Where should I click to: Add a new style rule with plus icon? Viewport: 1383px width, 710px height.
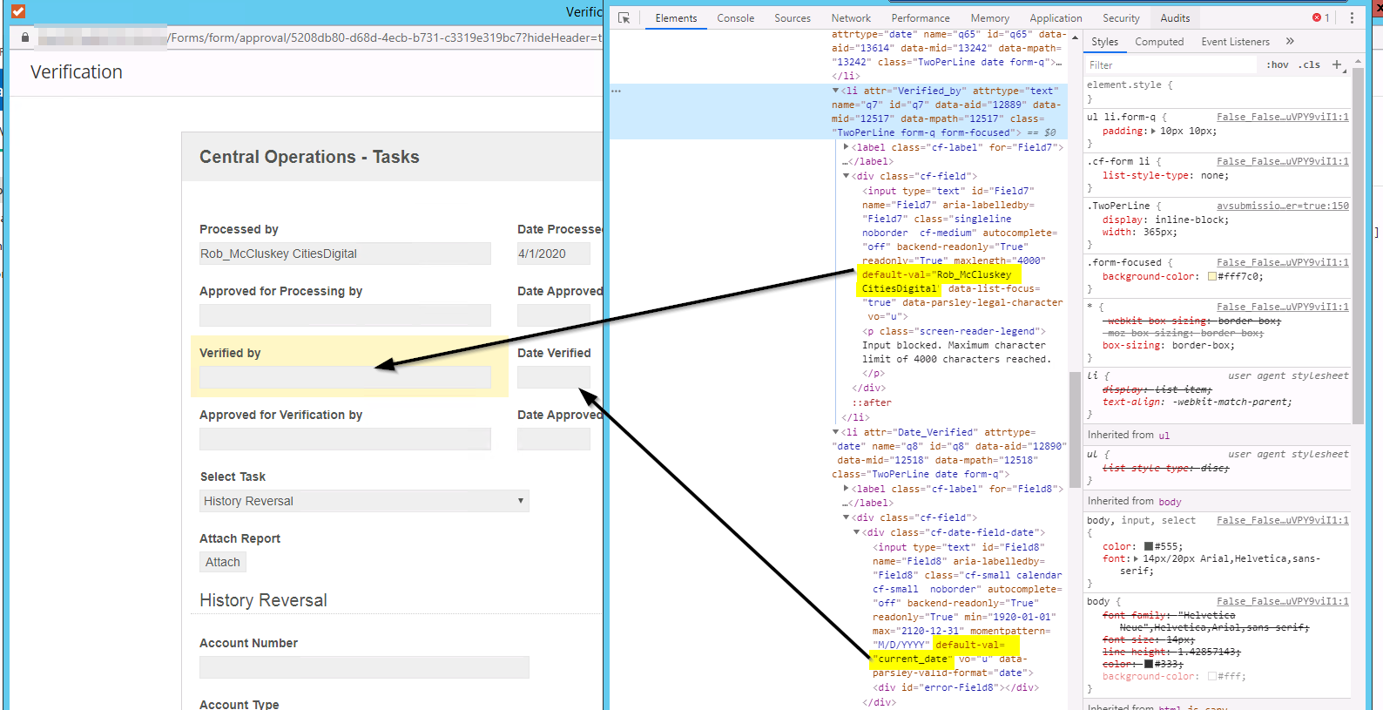[x=1337, y=64]
